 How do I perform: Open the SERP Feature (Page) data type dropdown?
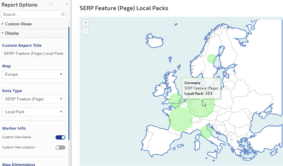tap(33, 99)
